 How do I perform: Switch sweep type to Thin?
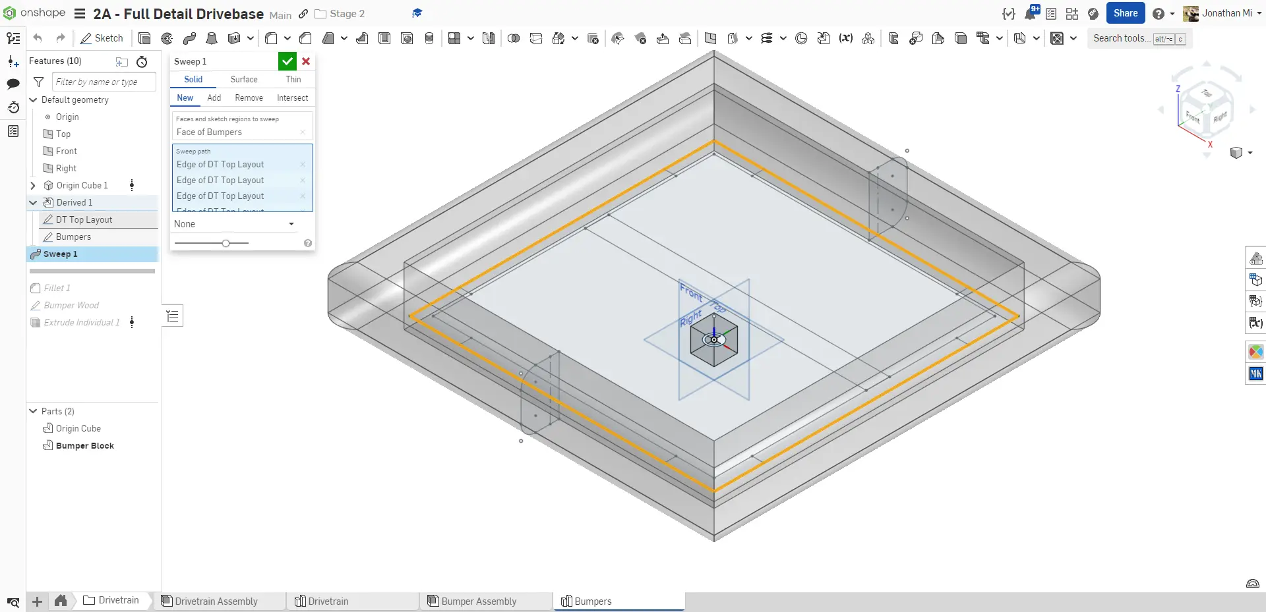(293, 79)
